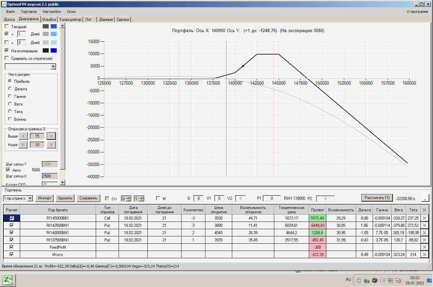Increase the Выше percentage with its right arrow
433x287 pixels.
(x=51, y=136)
